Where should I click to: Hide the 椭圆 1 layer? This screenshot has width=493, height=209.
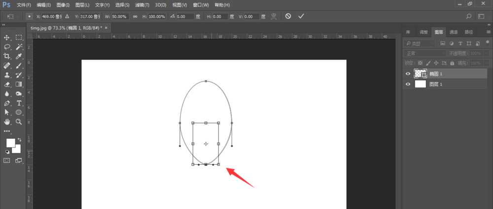click(408, 74)
